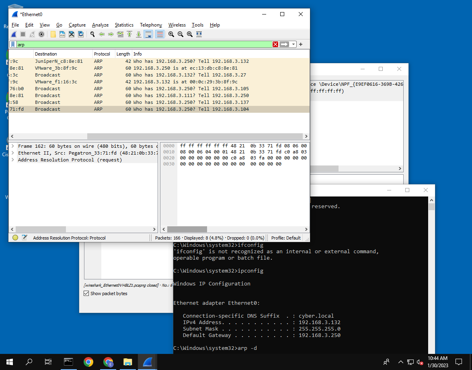Save this capture file with the 010 icon
472x370 pixels.
coord(62,34)
